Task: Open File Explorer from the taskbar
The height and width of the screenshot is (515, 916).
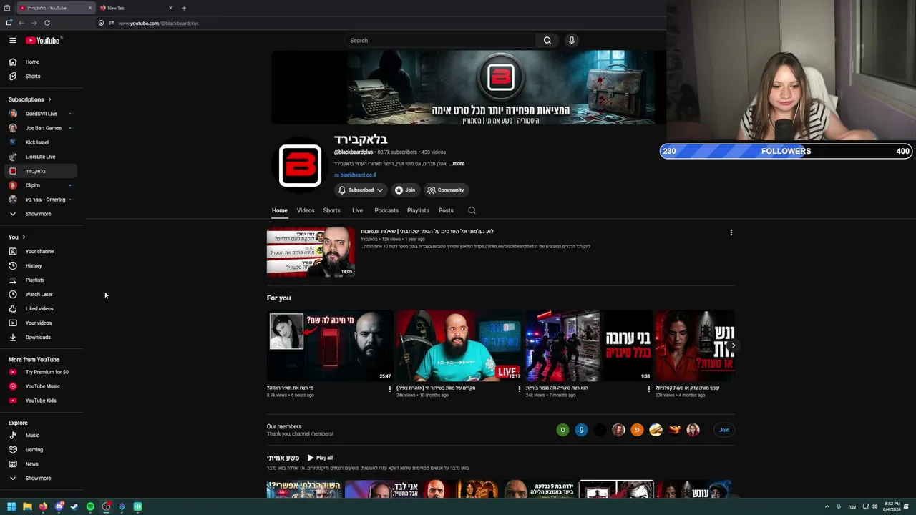Action: pos(27,506)
